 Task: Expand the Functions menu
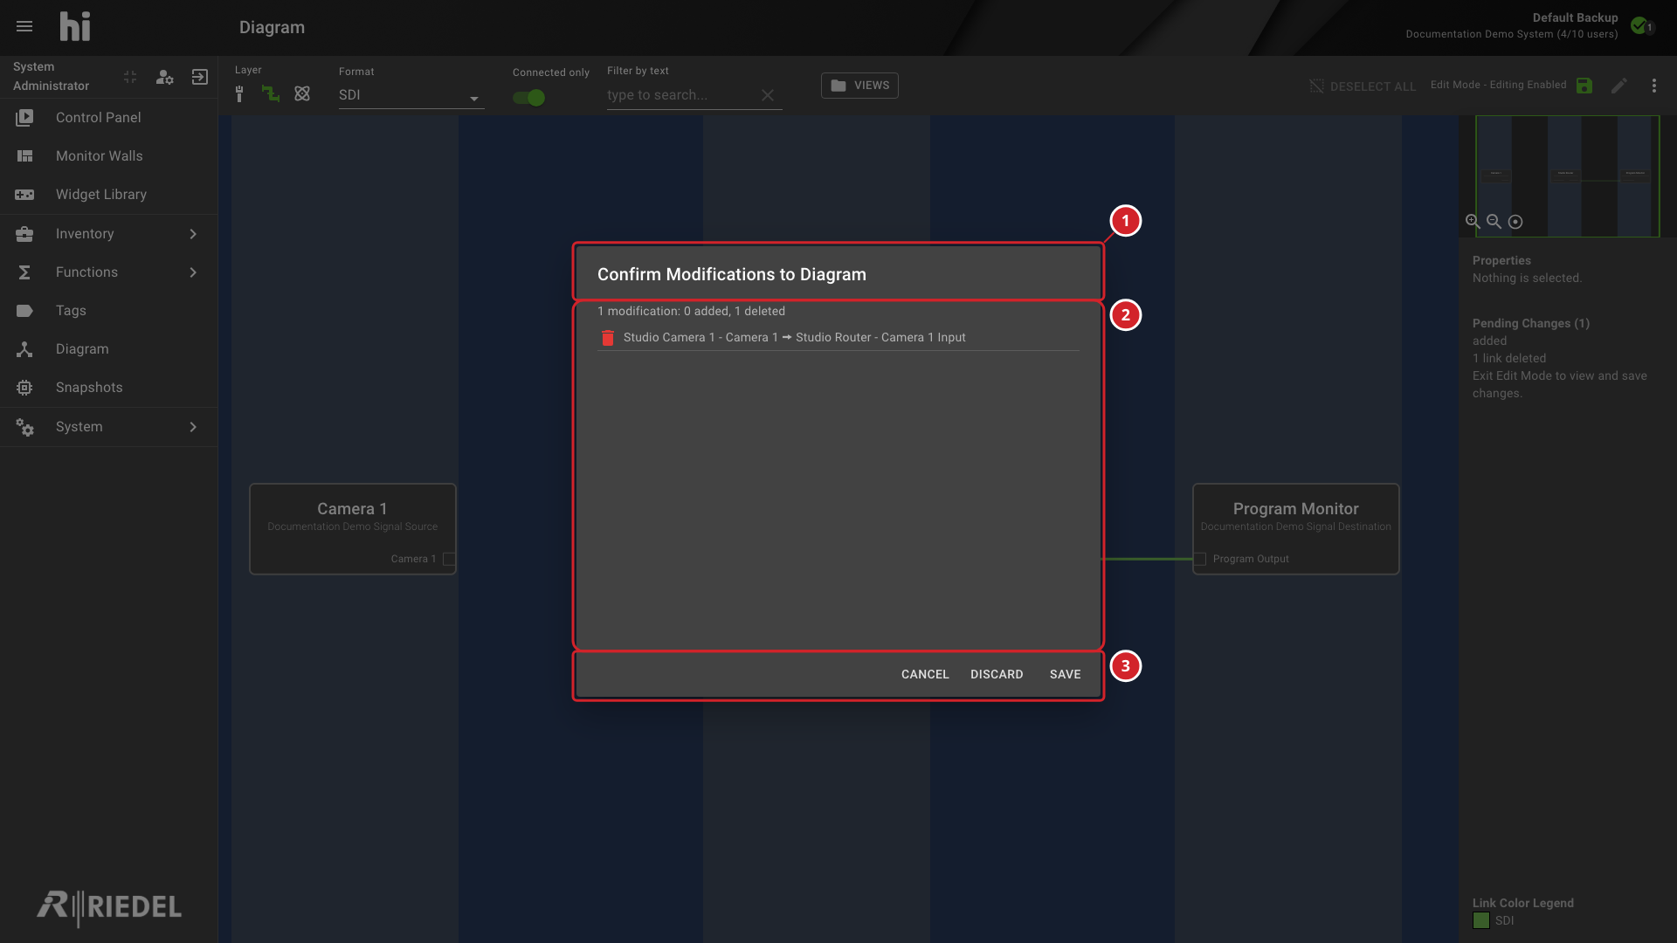108,272
